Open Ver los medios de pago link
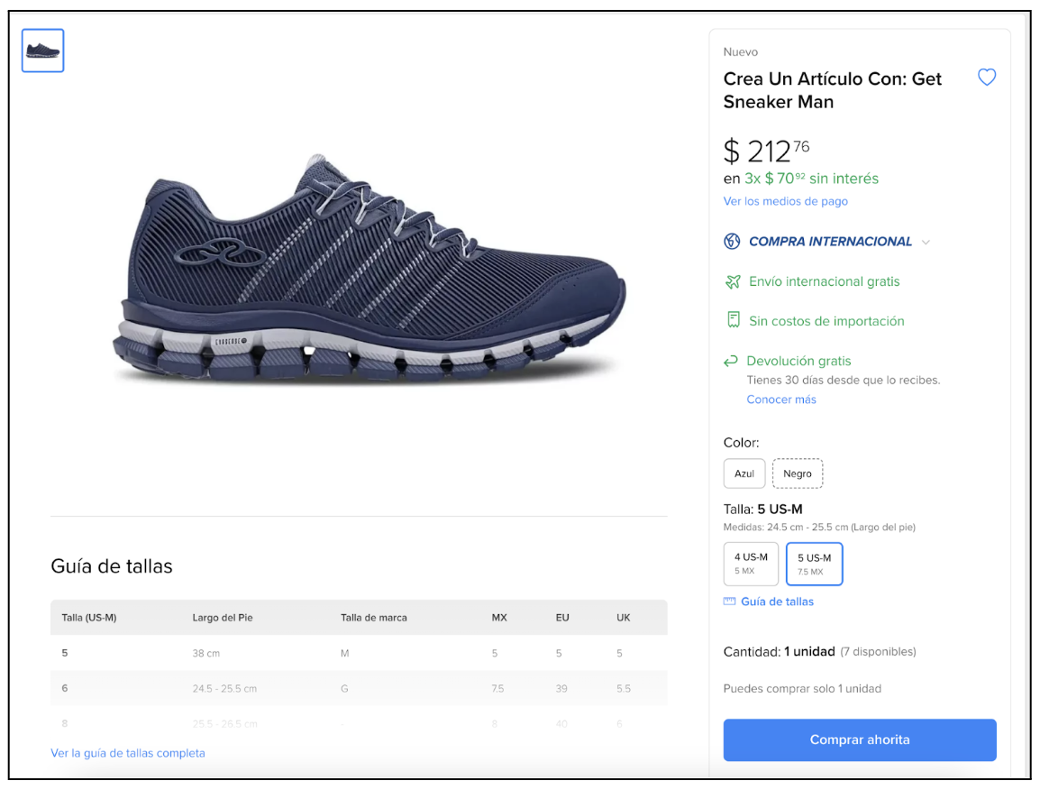Screen dimensions: 1040x790 pos(785,201)
